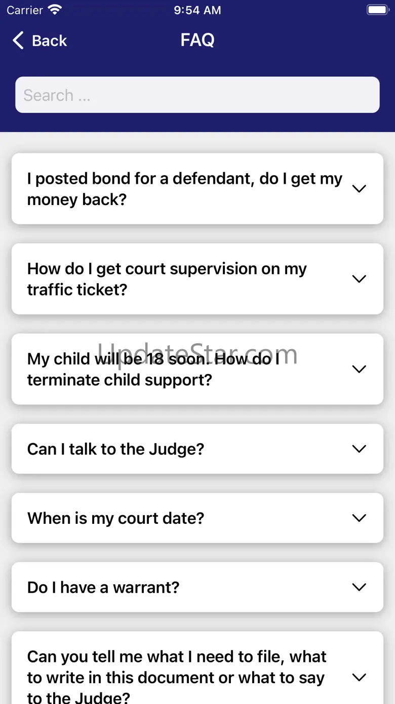Tap the Wi-Fi status bar icon
395x704 pixels.
click(x=55, y=10)
